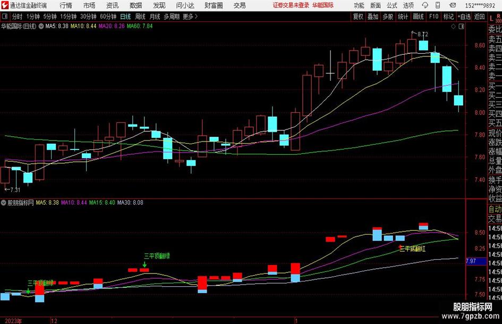Screen dimensions: 502x324
Task: Switch to 5分钟 period
Action: click(x=49, y=16)
